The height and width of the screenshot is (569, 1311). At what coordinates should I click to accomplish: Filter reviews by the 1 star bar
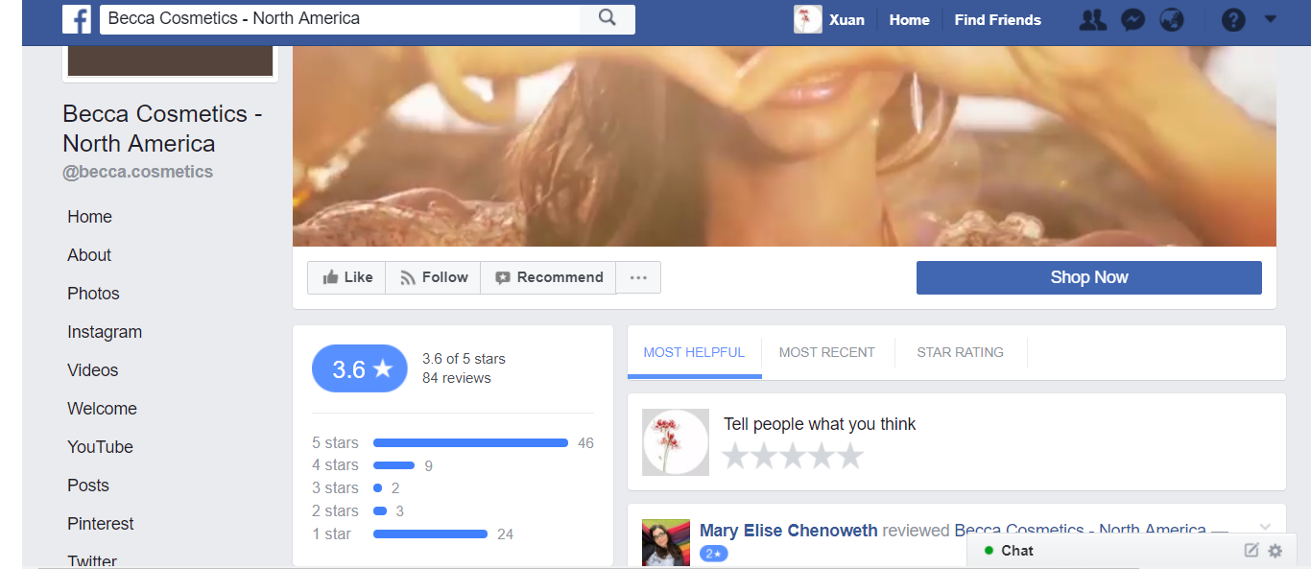[430, 533]
